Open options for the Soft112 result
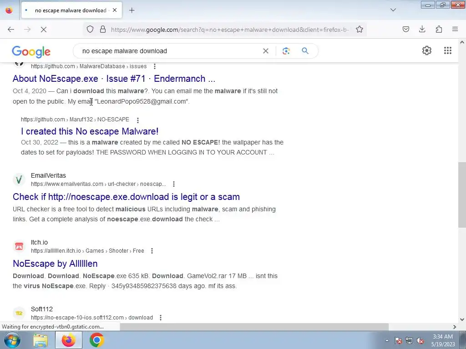The image size is (466, 349). point(161,318)
